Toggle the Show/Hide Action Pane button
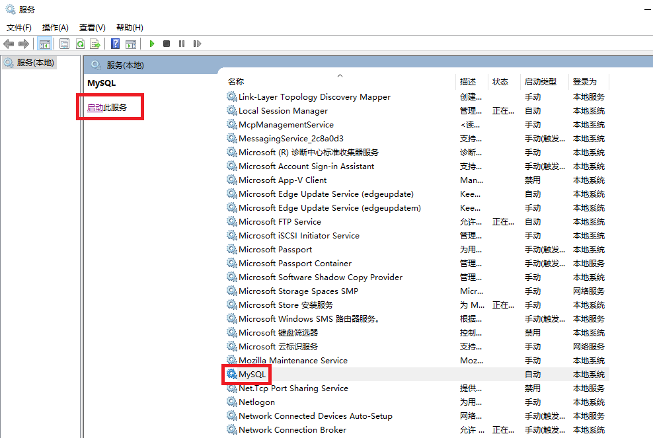This screenshot has width=653, height=438. pyautogui.click(x=131, y=44)
